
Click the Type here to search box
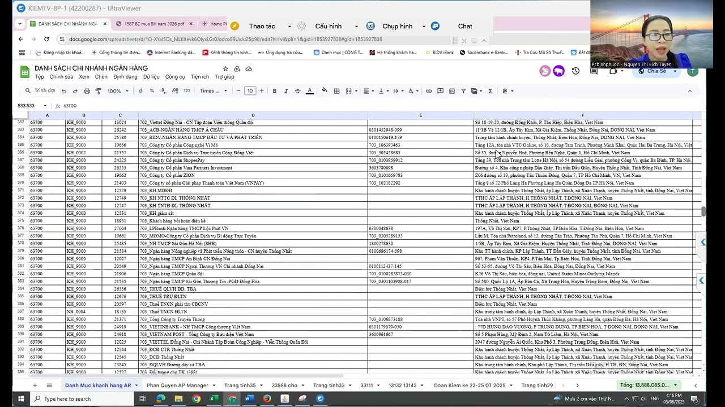pyautogui.click(x=82, y=399)
